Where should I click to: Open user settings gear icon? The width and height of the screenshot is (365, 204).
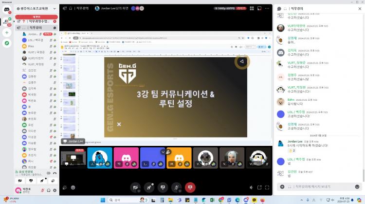point(55,189)
